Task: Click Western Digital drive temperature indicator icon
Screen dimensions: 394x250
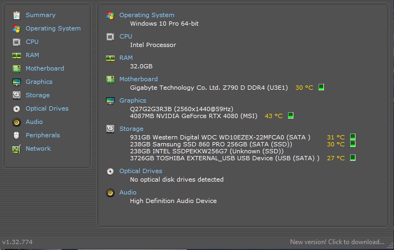Action: [353, 137]
